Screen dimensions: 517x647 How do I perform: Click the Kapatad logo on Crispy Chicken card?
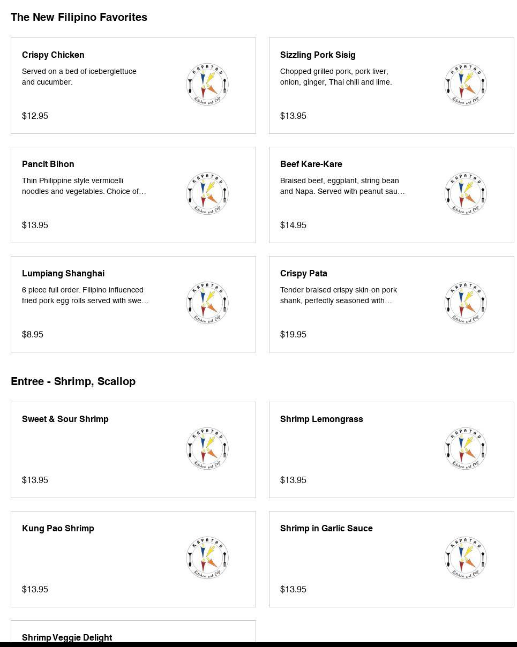[207, 85]
